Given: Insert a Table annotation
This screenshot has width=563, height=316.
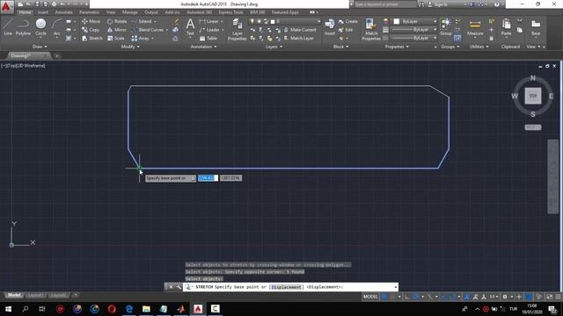Looking at the screenshot, I should click(x=208, y=38).
